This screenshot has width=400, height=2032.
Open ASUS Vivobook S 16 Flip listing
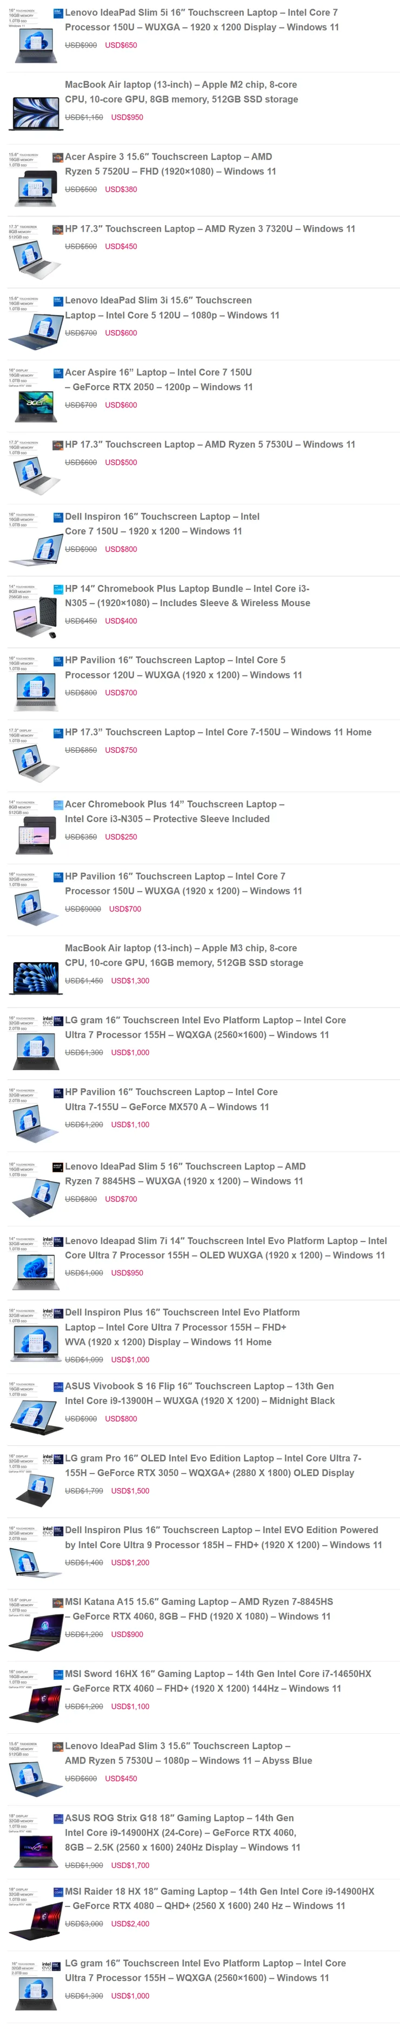tap(199, 1393)
